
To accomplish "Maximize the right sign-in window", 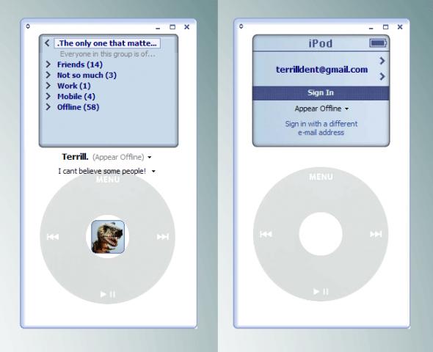I will tap(385, 27).
